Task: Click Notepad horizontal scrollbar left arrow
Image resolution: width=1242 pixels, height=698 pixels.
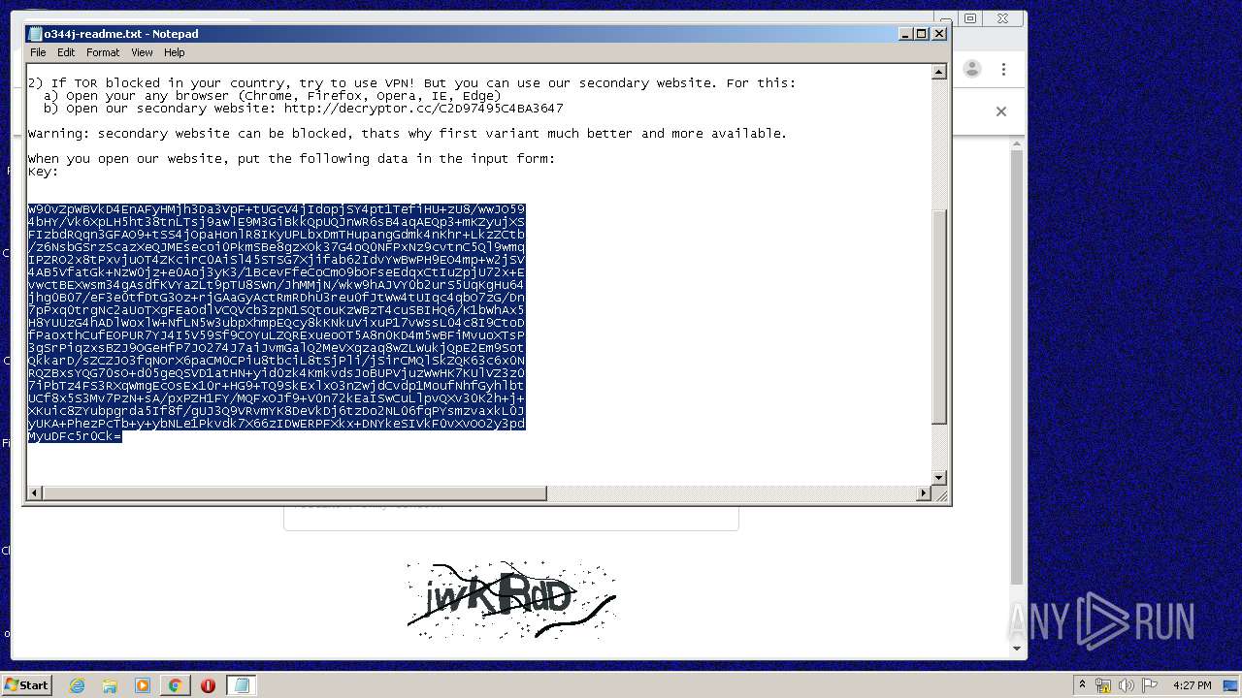Action: (35, 493)
